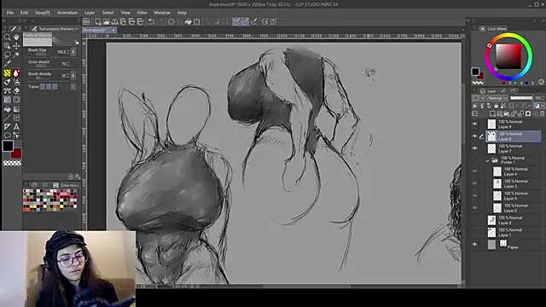Open the Layer menu
This screenshot has width=546, height=307.
(90, 13)
